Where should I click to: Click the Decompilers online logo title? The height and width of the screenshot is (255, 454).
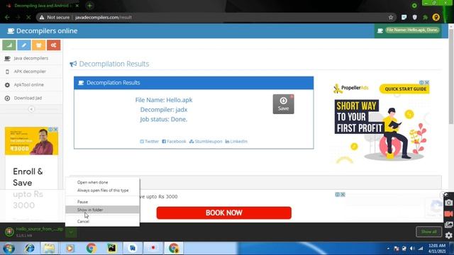pyautogui.click(x=43, y=31)
